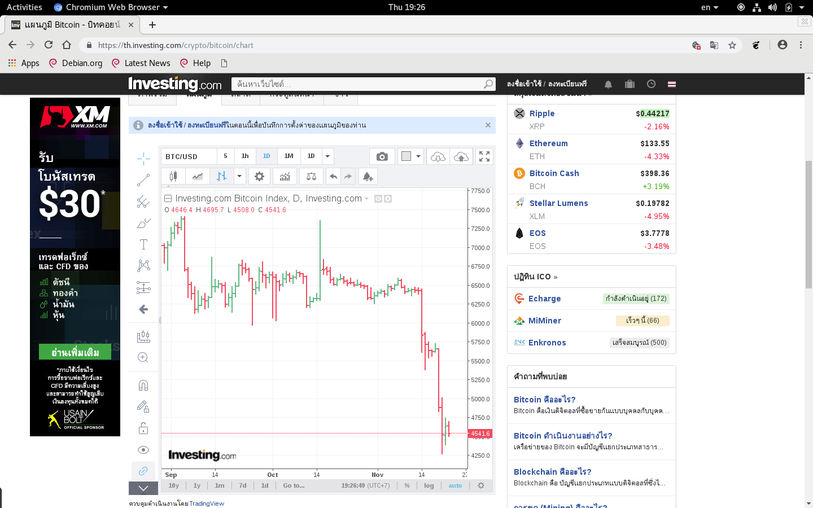Select the 1h interval
This screenshot has height=508, width=813.
pyautogui.click(x=245, y=156)
